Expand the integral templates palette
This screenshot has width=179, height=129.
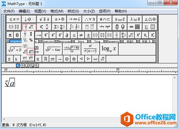(x=74, y=27)
